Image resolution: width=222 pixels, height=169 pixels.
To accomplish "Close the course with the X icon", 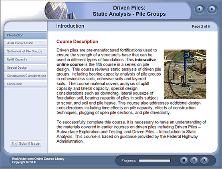I will (204, 160).
